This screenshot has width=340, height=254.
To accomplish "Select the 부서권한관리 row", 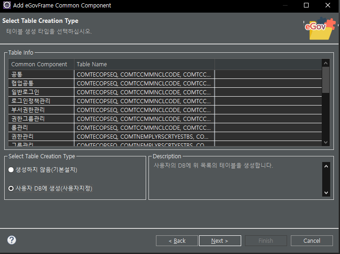I will 165,110.
